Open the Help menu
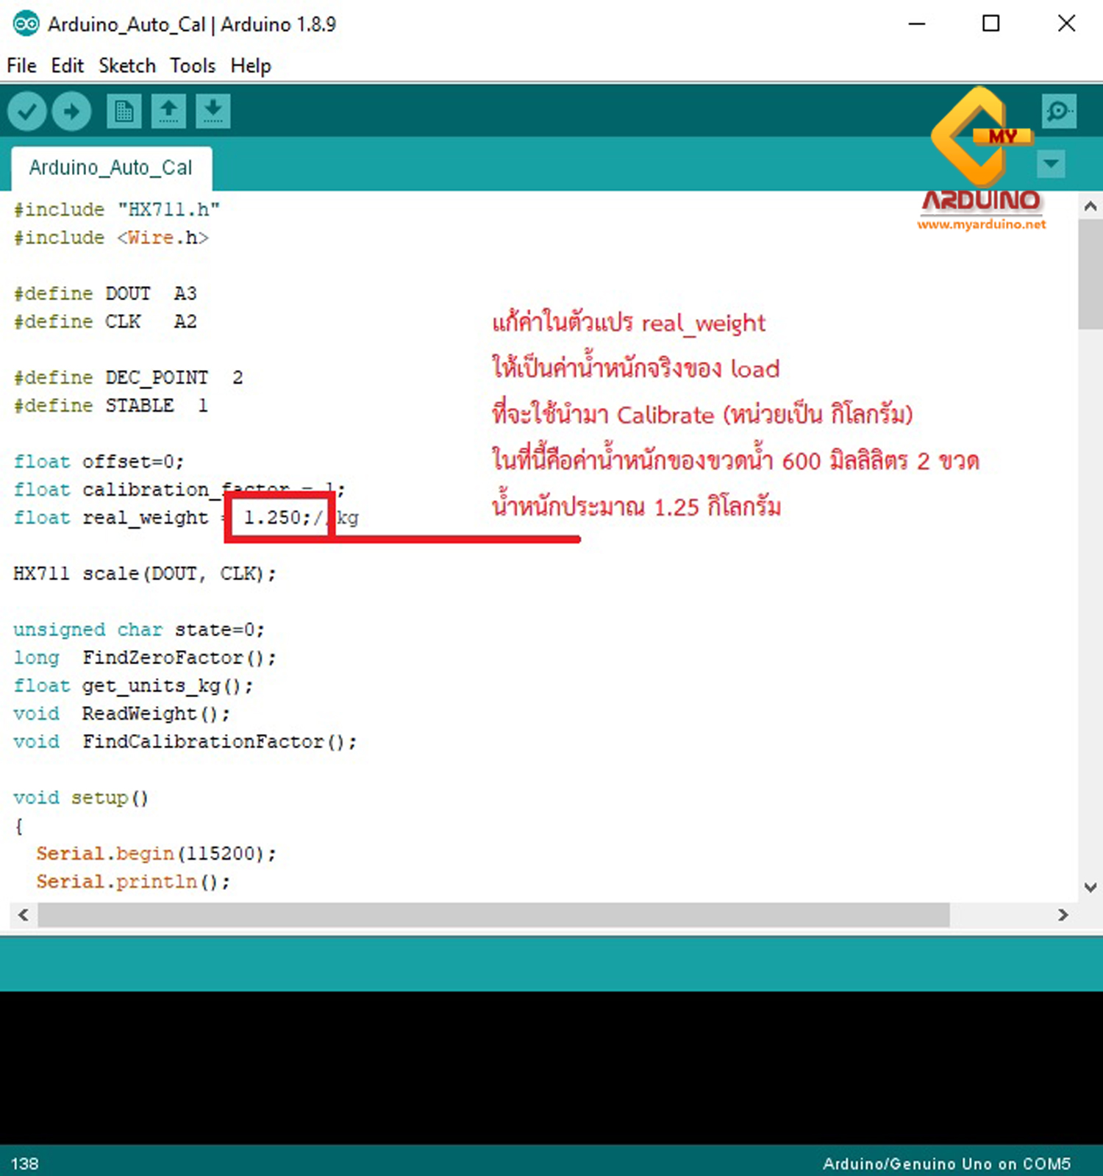The height and width of the screenshot is (1176, 1103). pos(251,66)
